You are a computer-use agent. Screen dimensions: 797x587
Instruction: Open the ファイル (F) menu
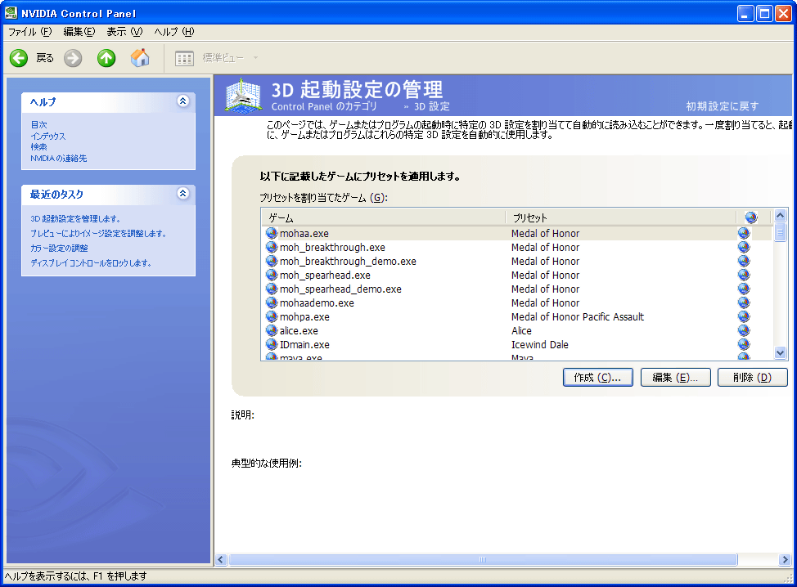tap(30, 32)
